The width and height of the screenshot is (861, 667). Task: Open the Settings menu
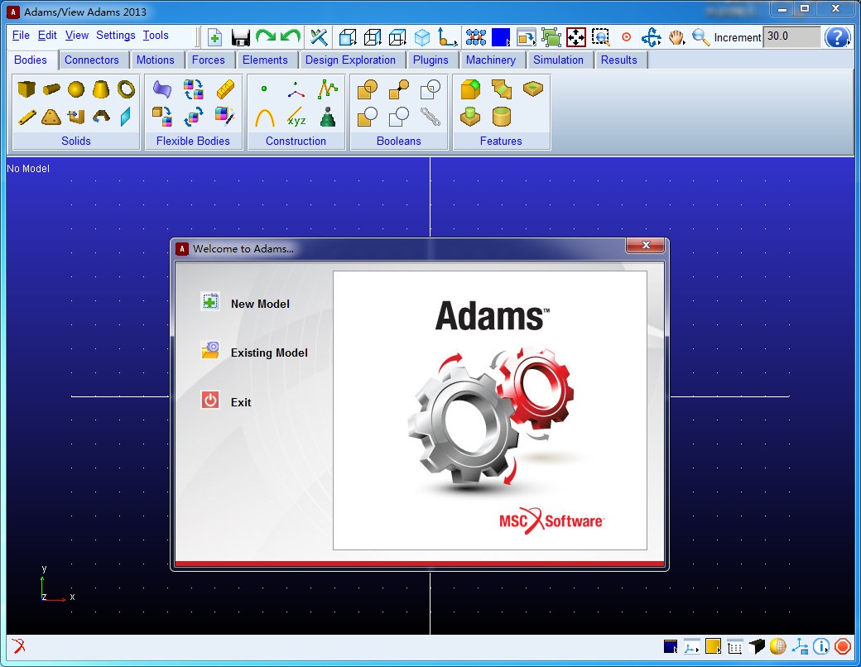115,35
